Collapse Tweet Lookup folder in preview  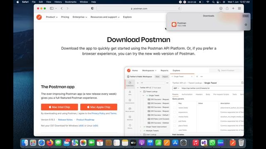point(140,91)
